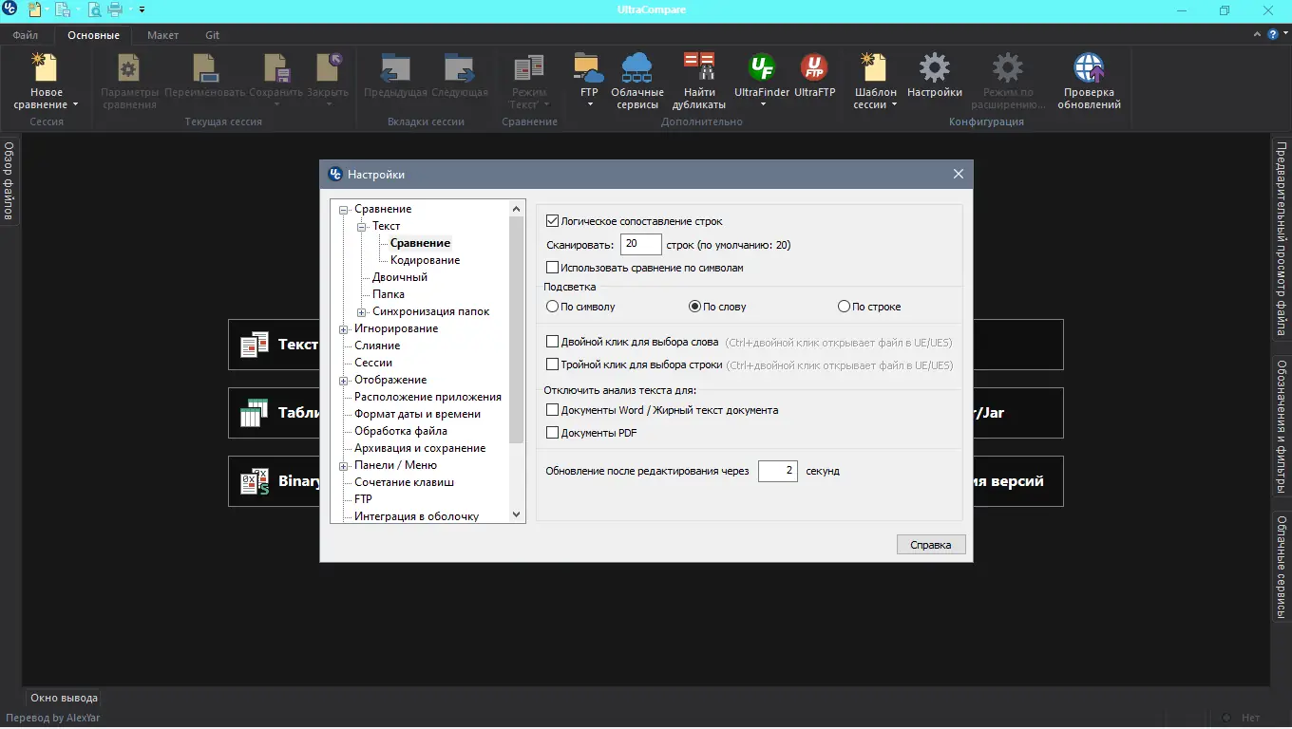Click the settings tree scrollbar down arrow
This screenshot has height=729, width=1292.
tap(517, 514)
